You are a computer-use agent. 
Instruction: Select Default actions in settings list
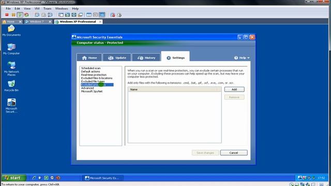click(x=91, y=71)
